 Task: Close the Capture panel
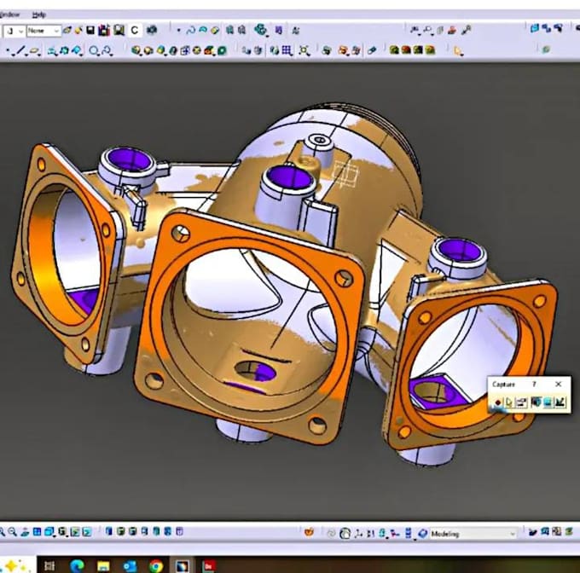[x=559, y=385]
